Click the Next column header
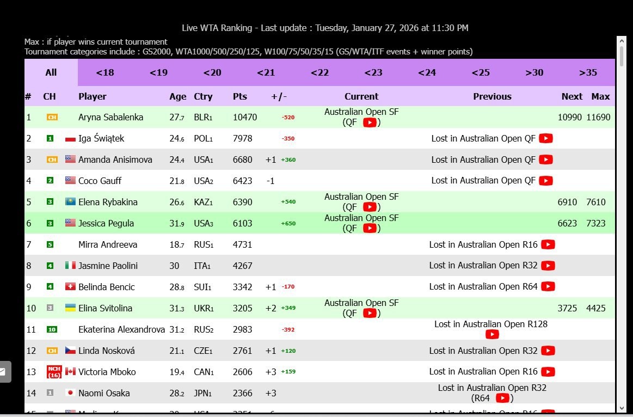This screenshot has width=633, height=417. (x=572, y=96)
